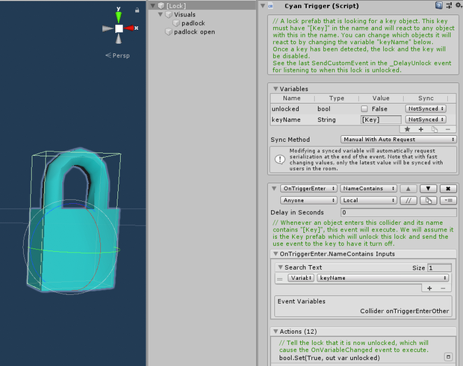Open the component help book icon
The width and height of the screenshot is (463, 366).
pyautogui.click(x=439, y=5)
